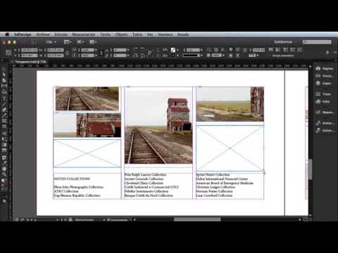The height and width of the screenshot is (253, 338).
Task: Select the empty frame in right column
Action: (230, 148)
